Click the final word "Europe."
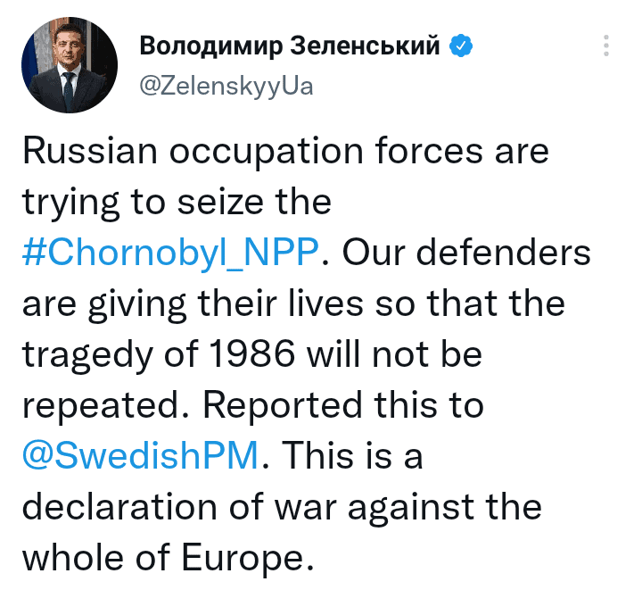The width and height of the screenshot is (642, 590). point(248,558)
